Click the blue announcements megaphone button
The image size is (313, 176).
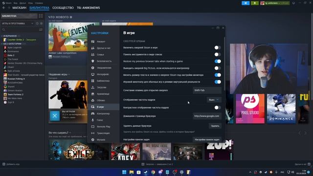click(x=246, y=3)
